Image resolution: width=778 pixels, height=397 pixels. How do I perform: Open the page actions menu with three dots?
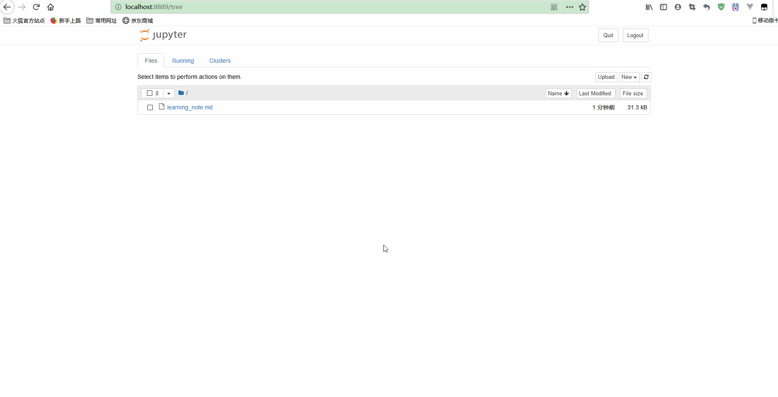569,7
